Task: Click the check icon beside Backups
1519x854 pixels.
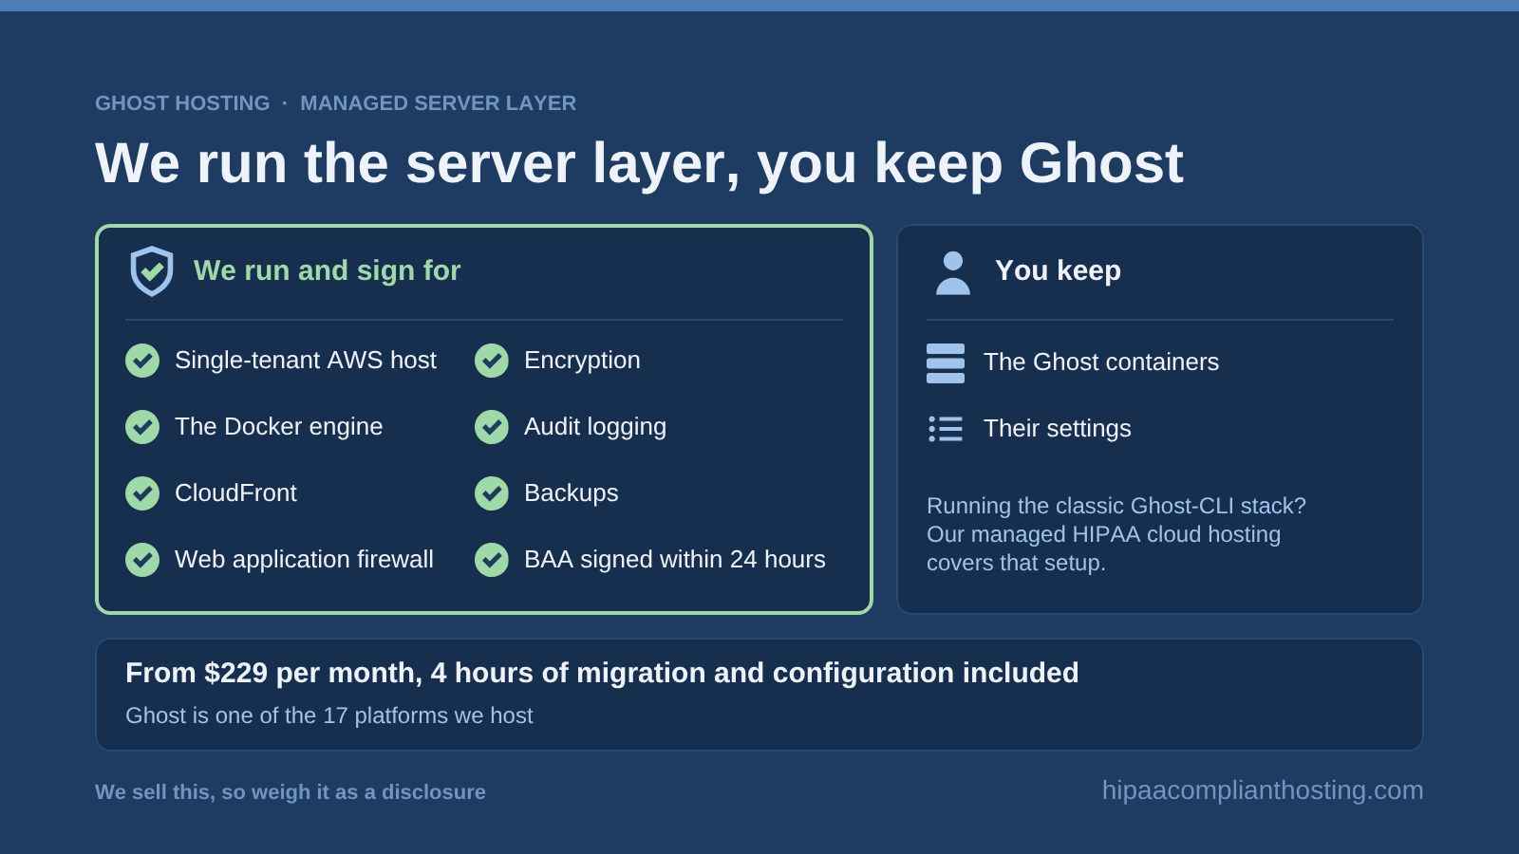Action: 492,493
